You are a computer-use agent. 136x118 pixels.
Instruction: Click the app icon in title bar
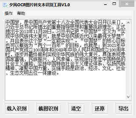[5, 5]
